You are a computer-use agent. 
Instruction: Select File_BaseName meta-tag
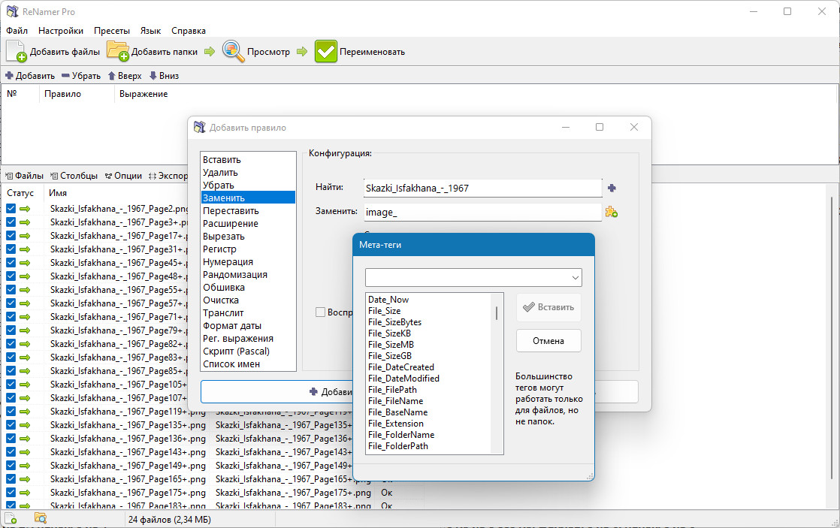397,412
